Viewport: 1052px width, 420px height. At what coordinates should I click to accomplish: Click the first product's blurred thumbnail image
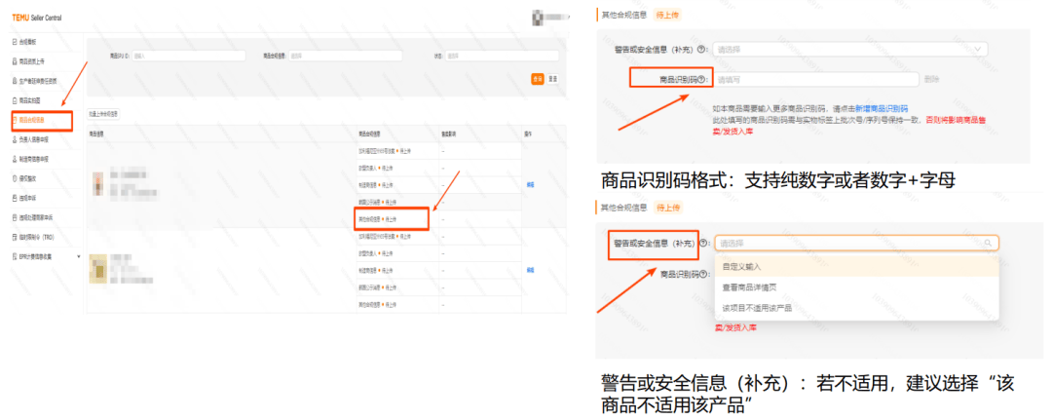coord(98,184)
